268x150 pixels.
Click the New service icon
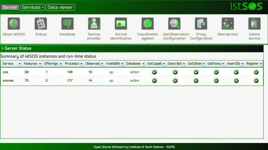(x=228, y=23)
